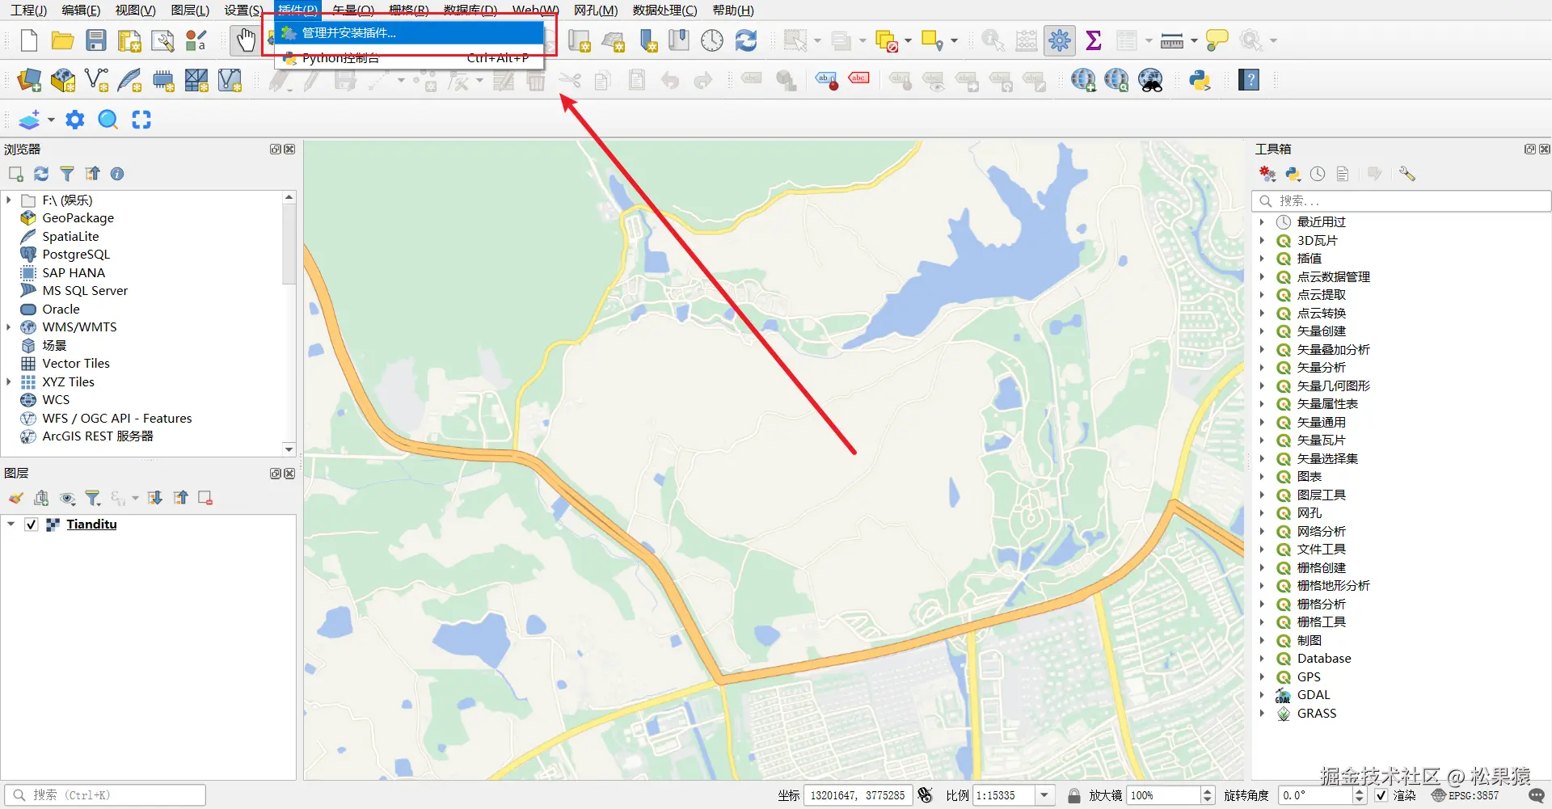This screenshot has height=809, width=1552.
Task: Toggle the render checkbox in status bar
Action: (1381, 795)
